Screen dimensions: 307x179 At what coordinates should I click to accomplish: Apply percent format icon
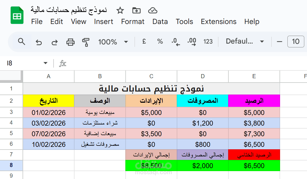click(160, 42)
